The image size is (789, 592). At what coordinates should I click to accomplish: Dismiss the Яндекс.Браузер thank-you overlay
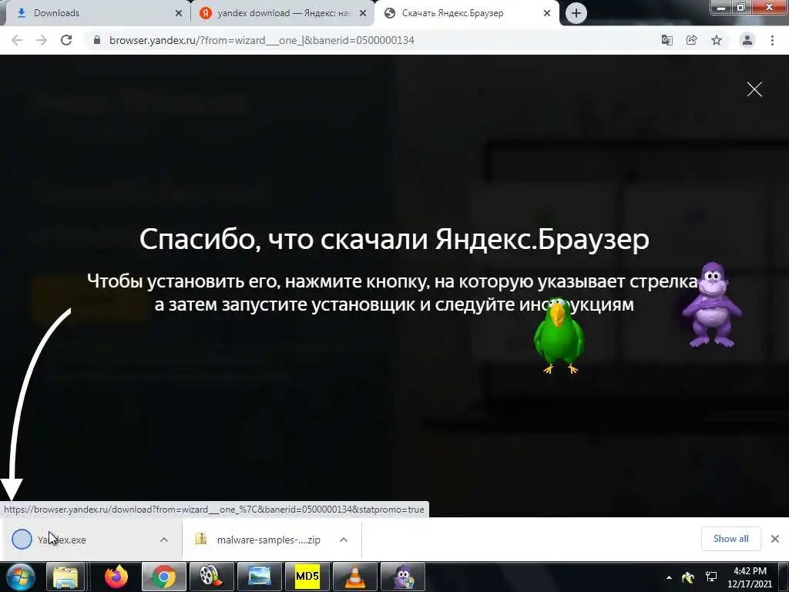pos(754,89)
